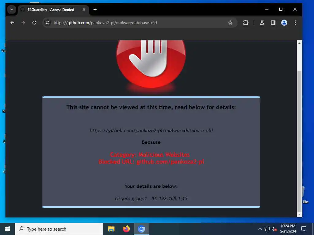Viewport: 314px width, 235px height.
Task: Open Chrome three-dot menu
Action: pyautogui.click(x=295, y=23)
